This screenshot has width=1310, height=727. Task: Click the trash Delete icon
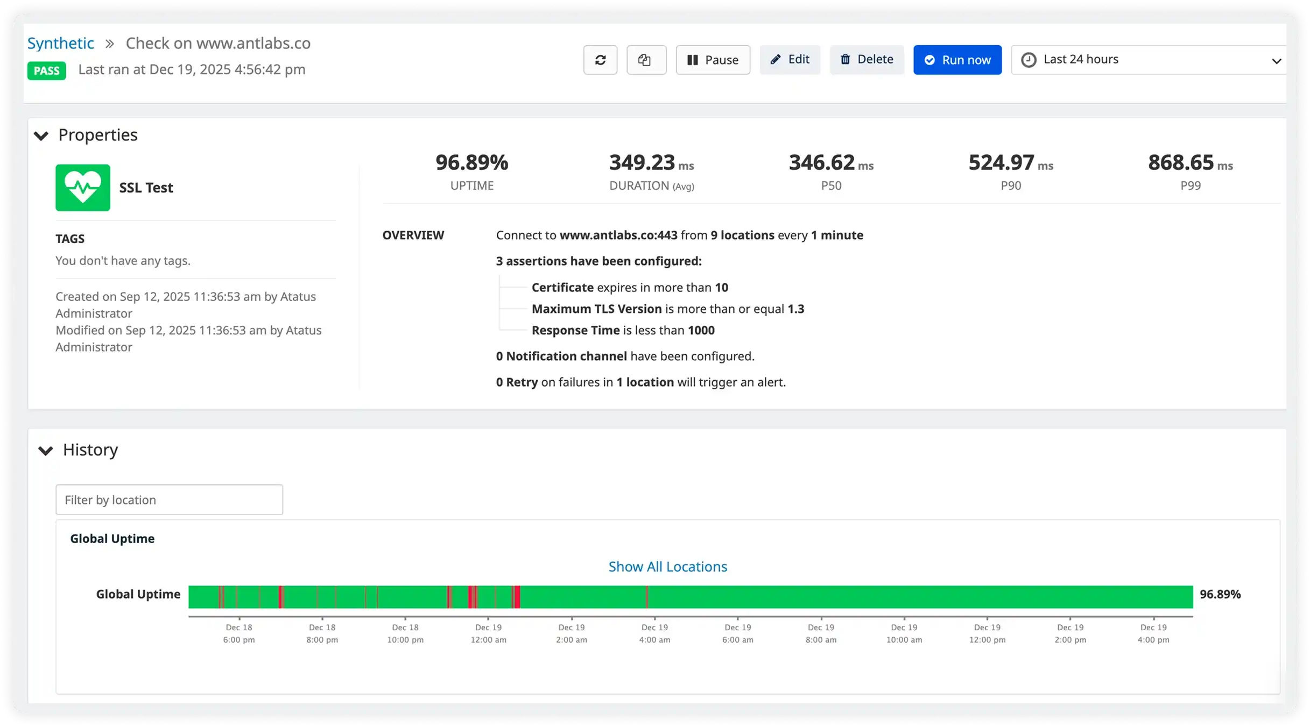click(845, 60)
